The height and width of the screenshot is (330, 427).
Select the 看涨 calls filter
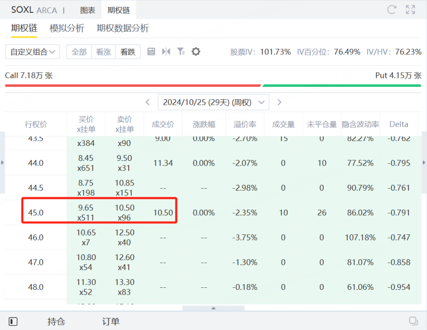[103, 52]
